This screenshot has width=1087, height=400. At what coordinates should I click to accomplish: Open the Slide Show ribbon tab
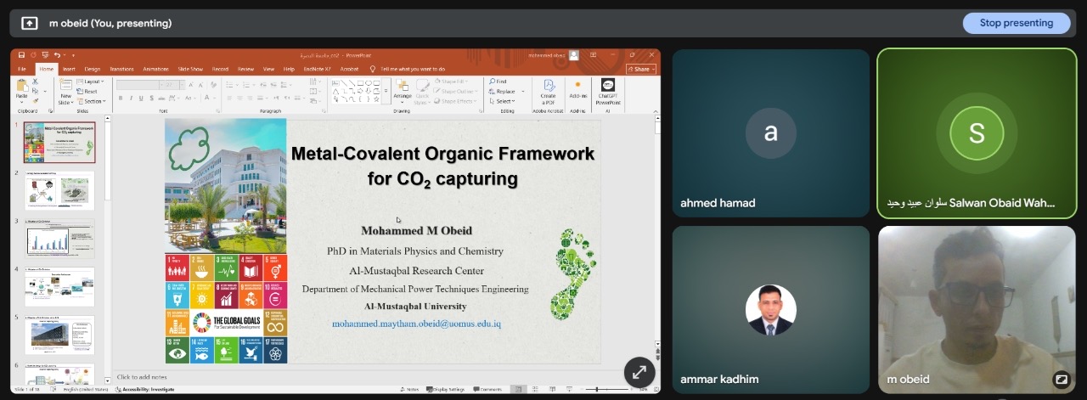(x=190, y=69)
